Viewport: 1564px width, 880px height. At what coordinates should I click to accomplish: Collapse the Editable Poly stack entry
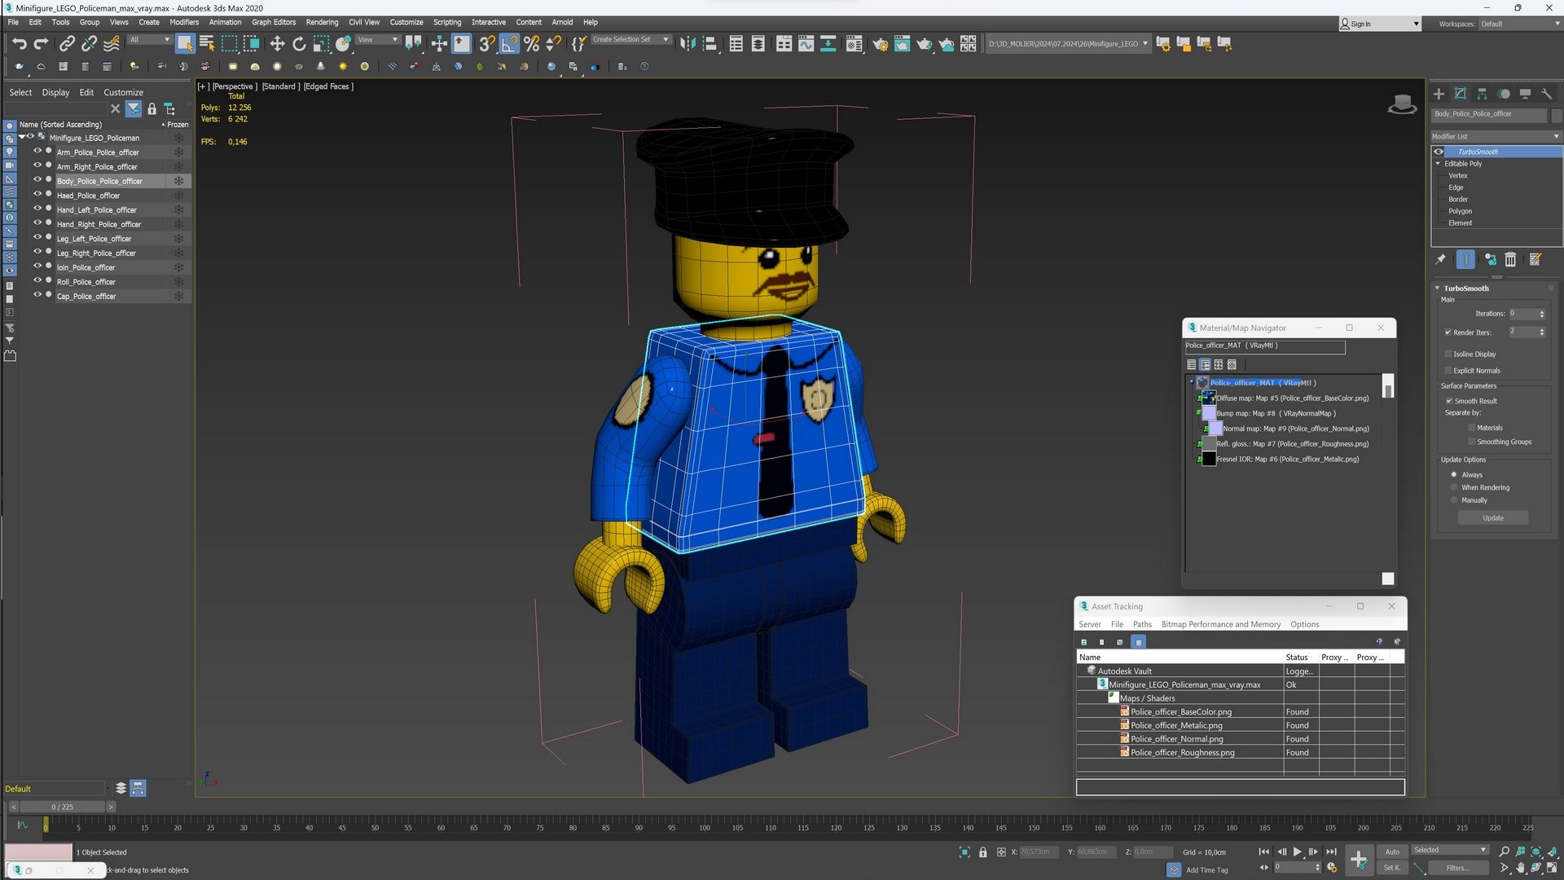(x=1439, y=164)
